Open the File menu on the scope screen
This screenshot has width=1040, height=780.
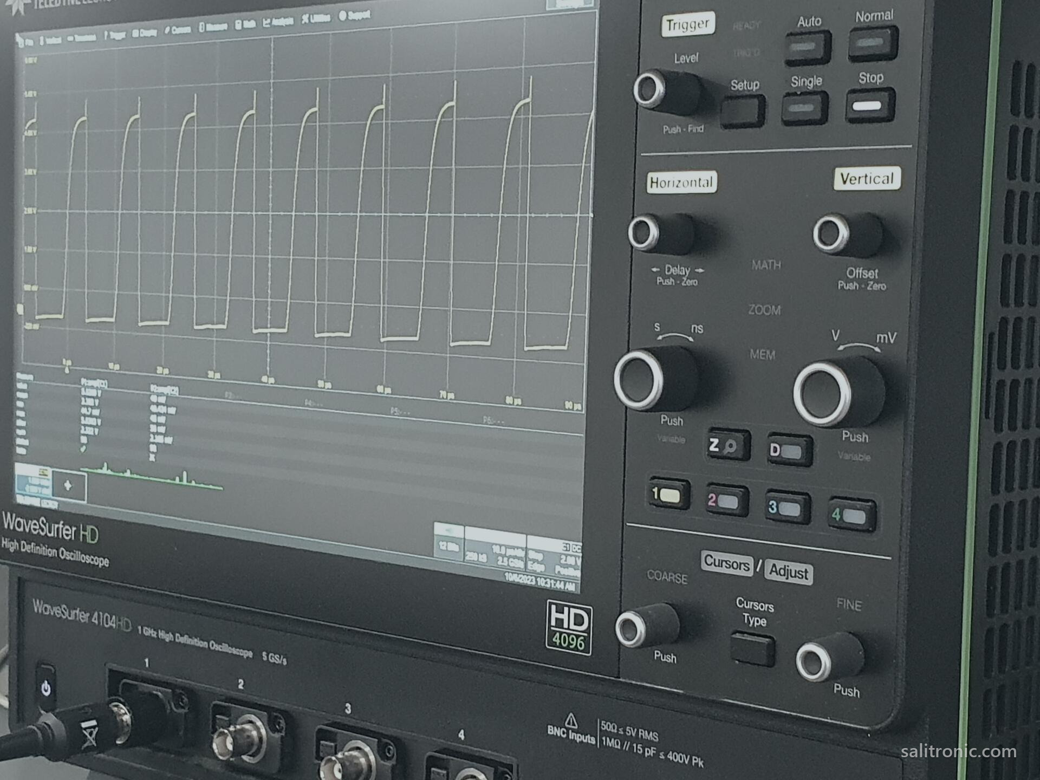coord(25,42)
